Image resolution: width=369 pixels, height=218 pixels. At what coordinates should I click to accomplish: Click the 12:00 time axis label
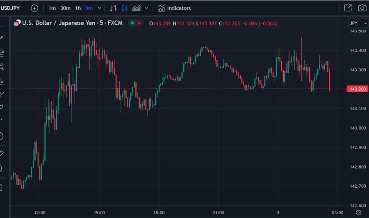point(40,213)
